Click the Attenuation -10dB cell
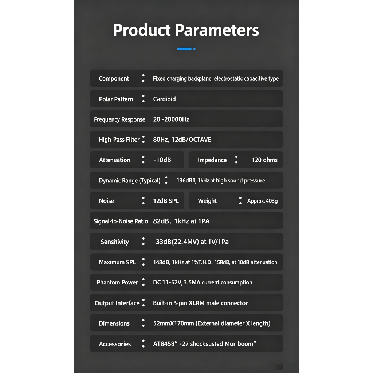The width and height of the screenshot is (373, 373). (x=137, y=160)
